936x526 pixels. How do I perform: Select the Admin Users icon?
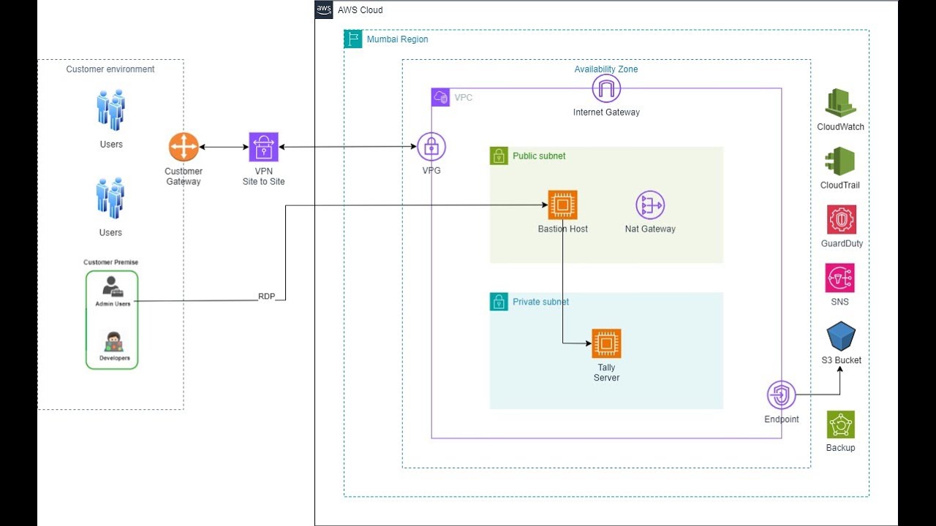point(113,286)
